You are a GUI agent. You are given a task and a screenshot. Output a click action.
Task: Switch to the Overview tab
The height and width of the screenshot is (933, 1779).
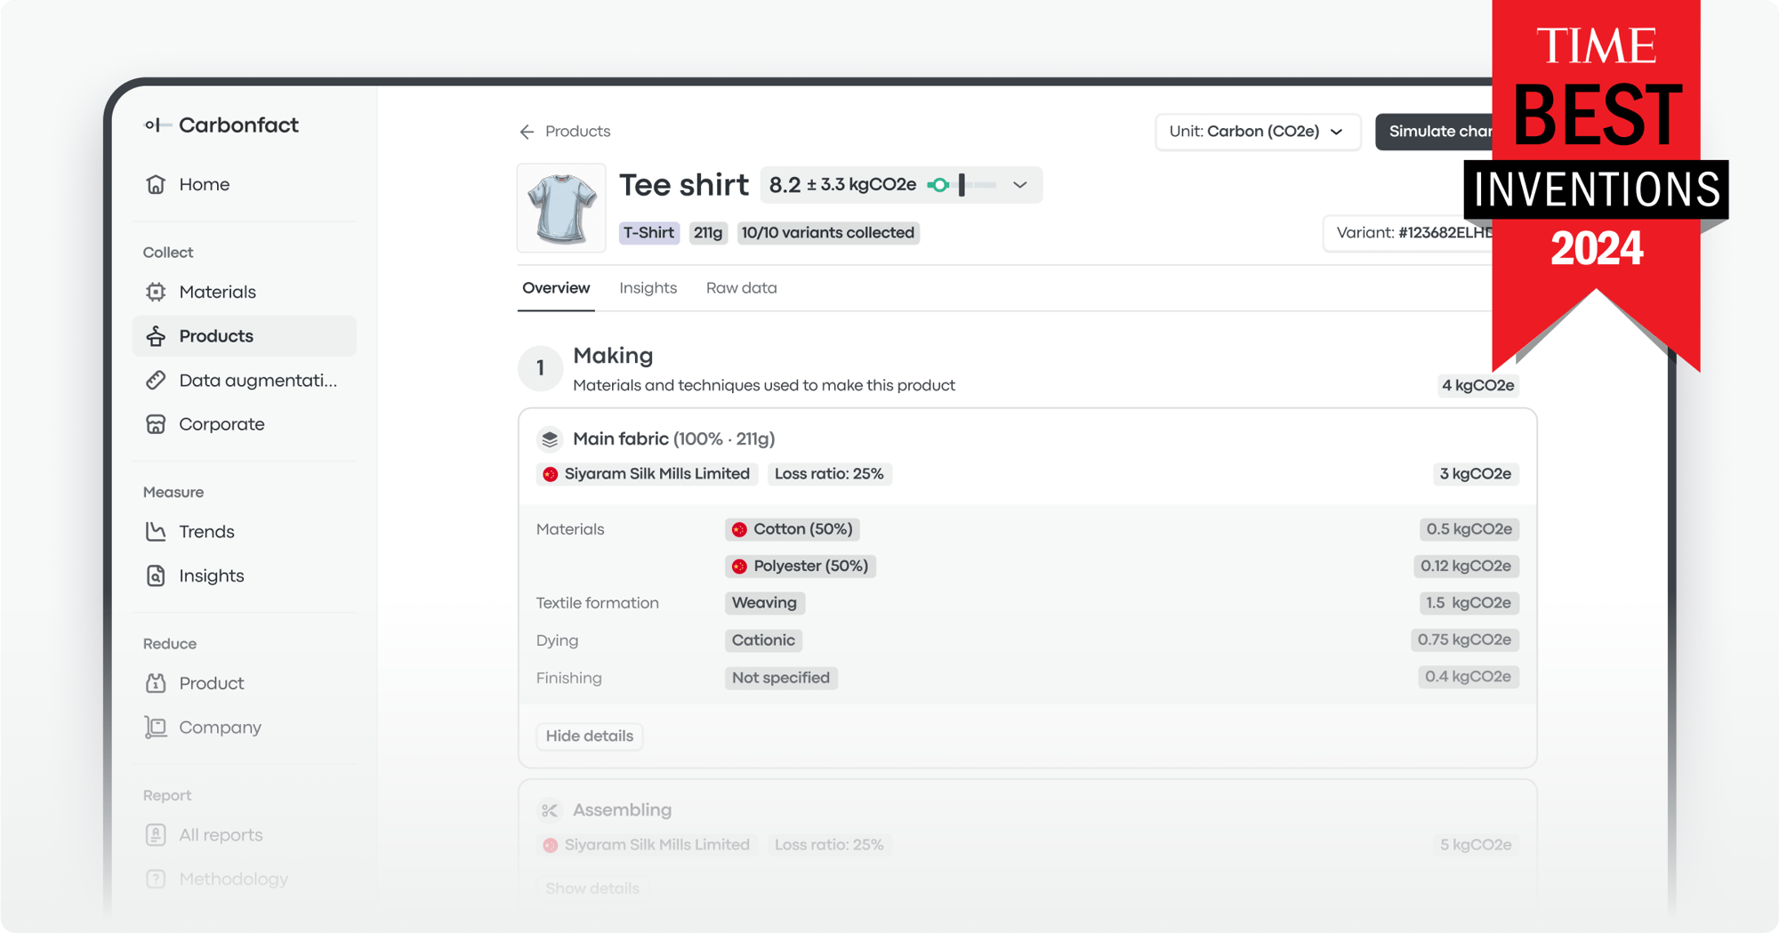(556, 288)
